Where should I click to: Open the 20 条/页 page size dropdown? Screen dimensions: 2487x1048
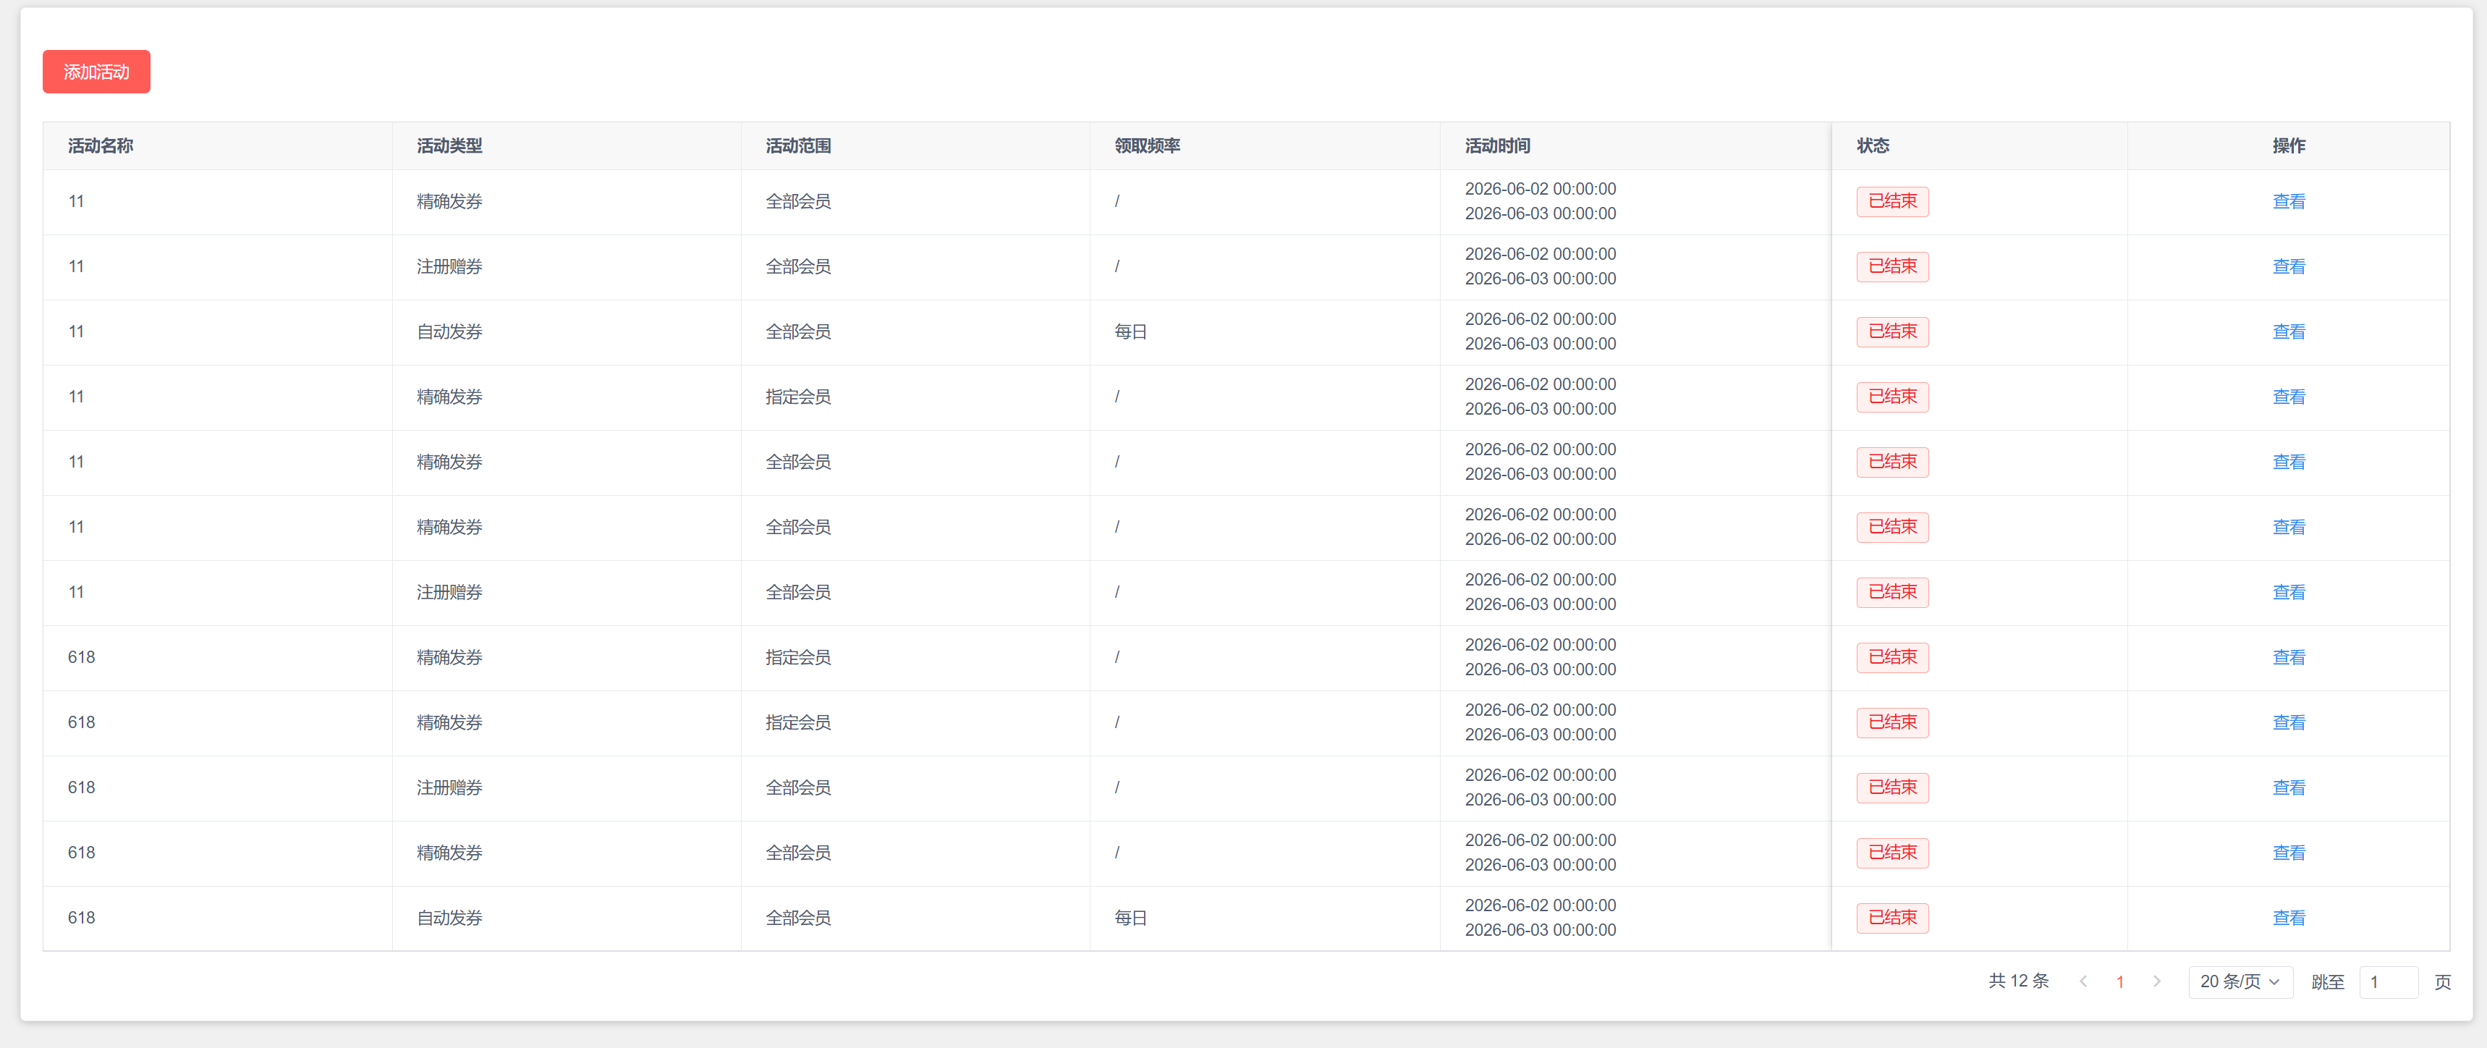point(2240,981)
